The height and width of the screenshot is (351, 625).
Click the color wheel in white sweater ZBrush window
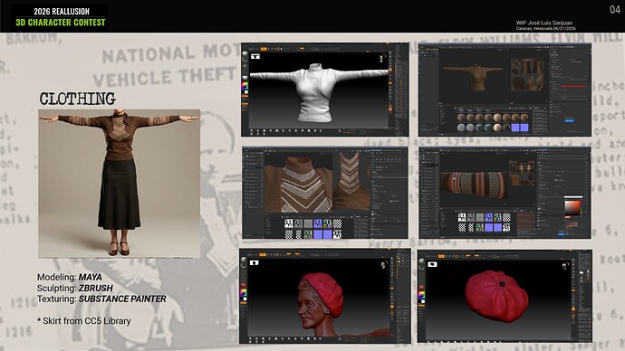coord(245,86)
